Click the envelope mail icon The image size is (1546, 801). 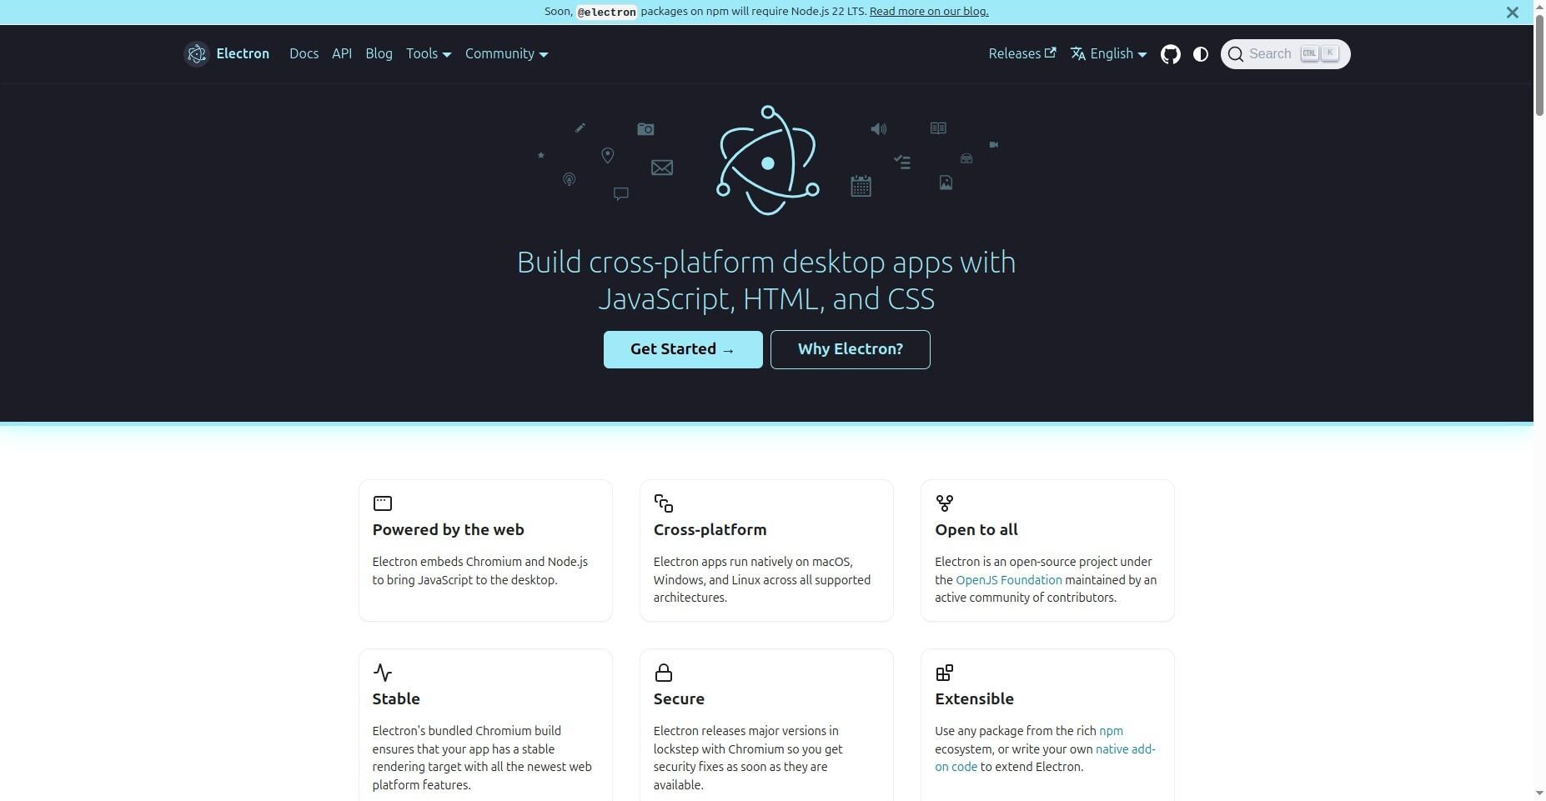click(x=662, y=168)
